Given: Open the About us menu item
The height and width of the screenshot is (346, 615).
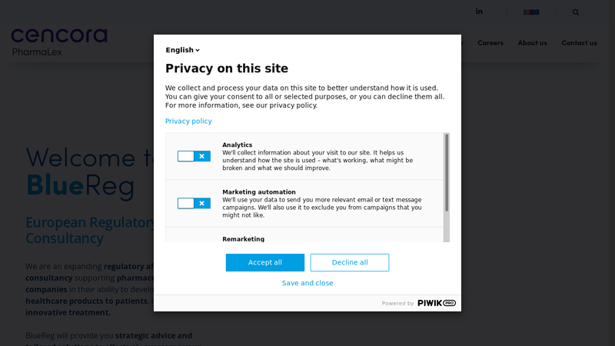Looking at the screenshot, I should point(532,43).
